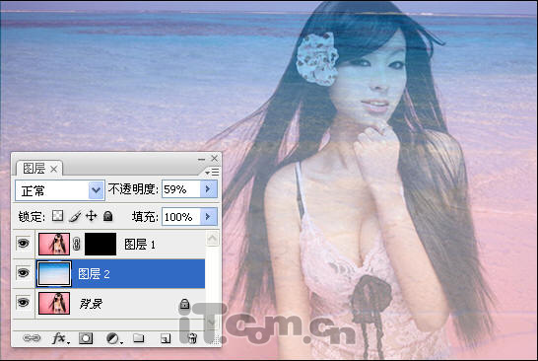The width and height of the screenshot is (538, 361).
Task: Select the 背景 layer name
Action: [x=91, y=304]
